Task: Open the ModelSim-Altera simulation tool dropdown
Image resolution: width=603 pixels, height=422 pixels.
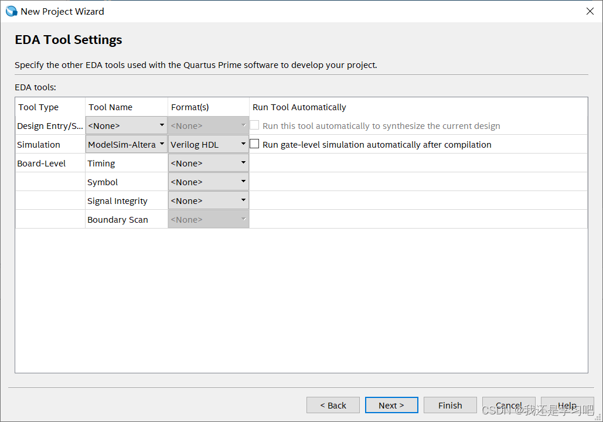Action: pos(127,144)
